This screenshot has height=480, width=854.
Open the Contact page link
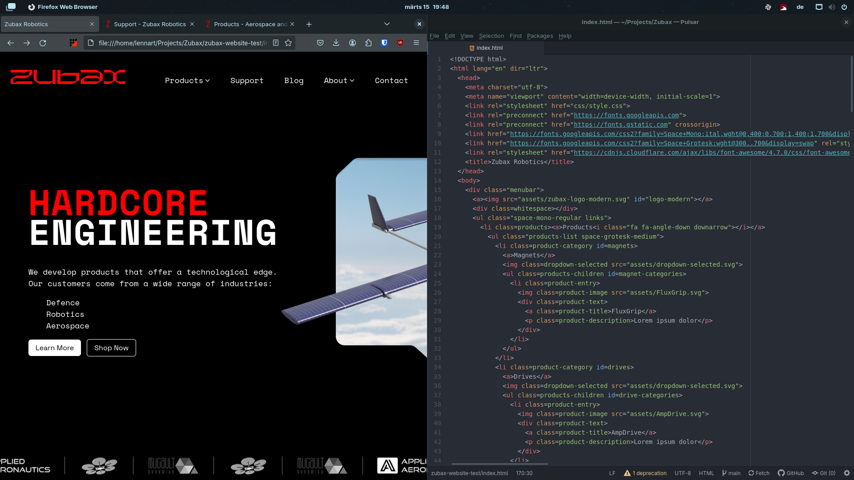[391, 80]
